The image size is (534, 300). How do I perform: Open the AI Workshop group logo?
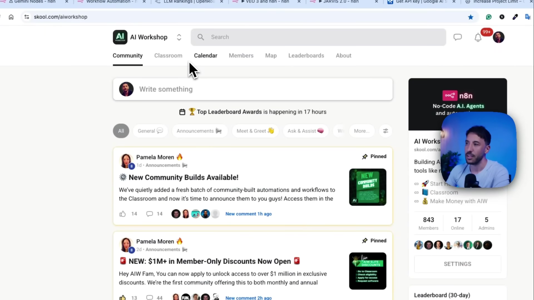point(120,37)
